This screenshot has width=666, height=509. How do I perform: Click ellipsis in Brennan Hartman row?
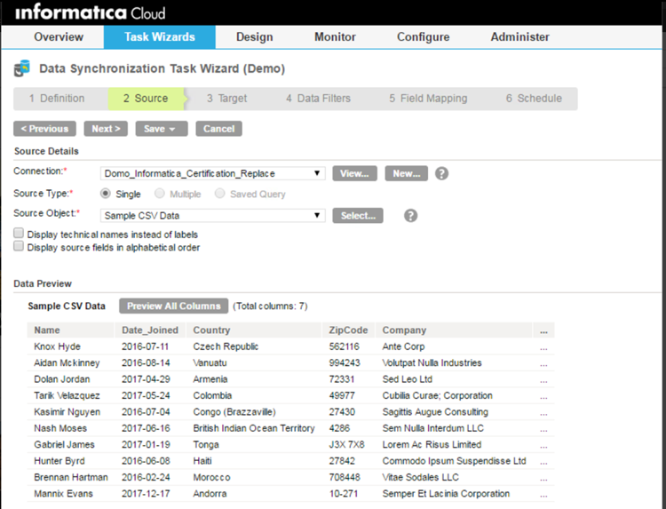point(543,478)
